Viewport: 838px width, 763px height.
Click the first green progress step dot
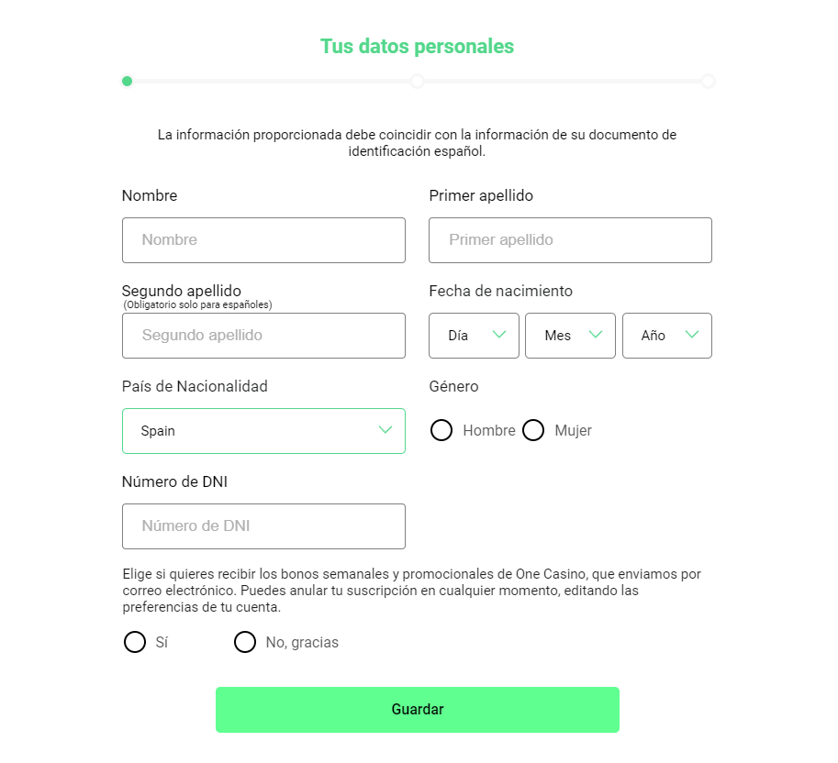[x=127, y=81]
